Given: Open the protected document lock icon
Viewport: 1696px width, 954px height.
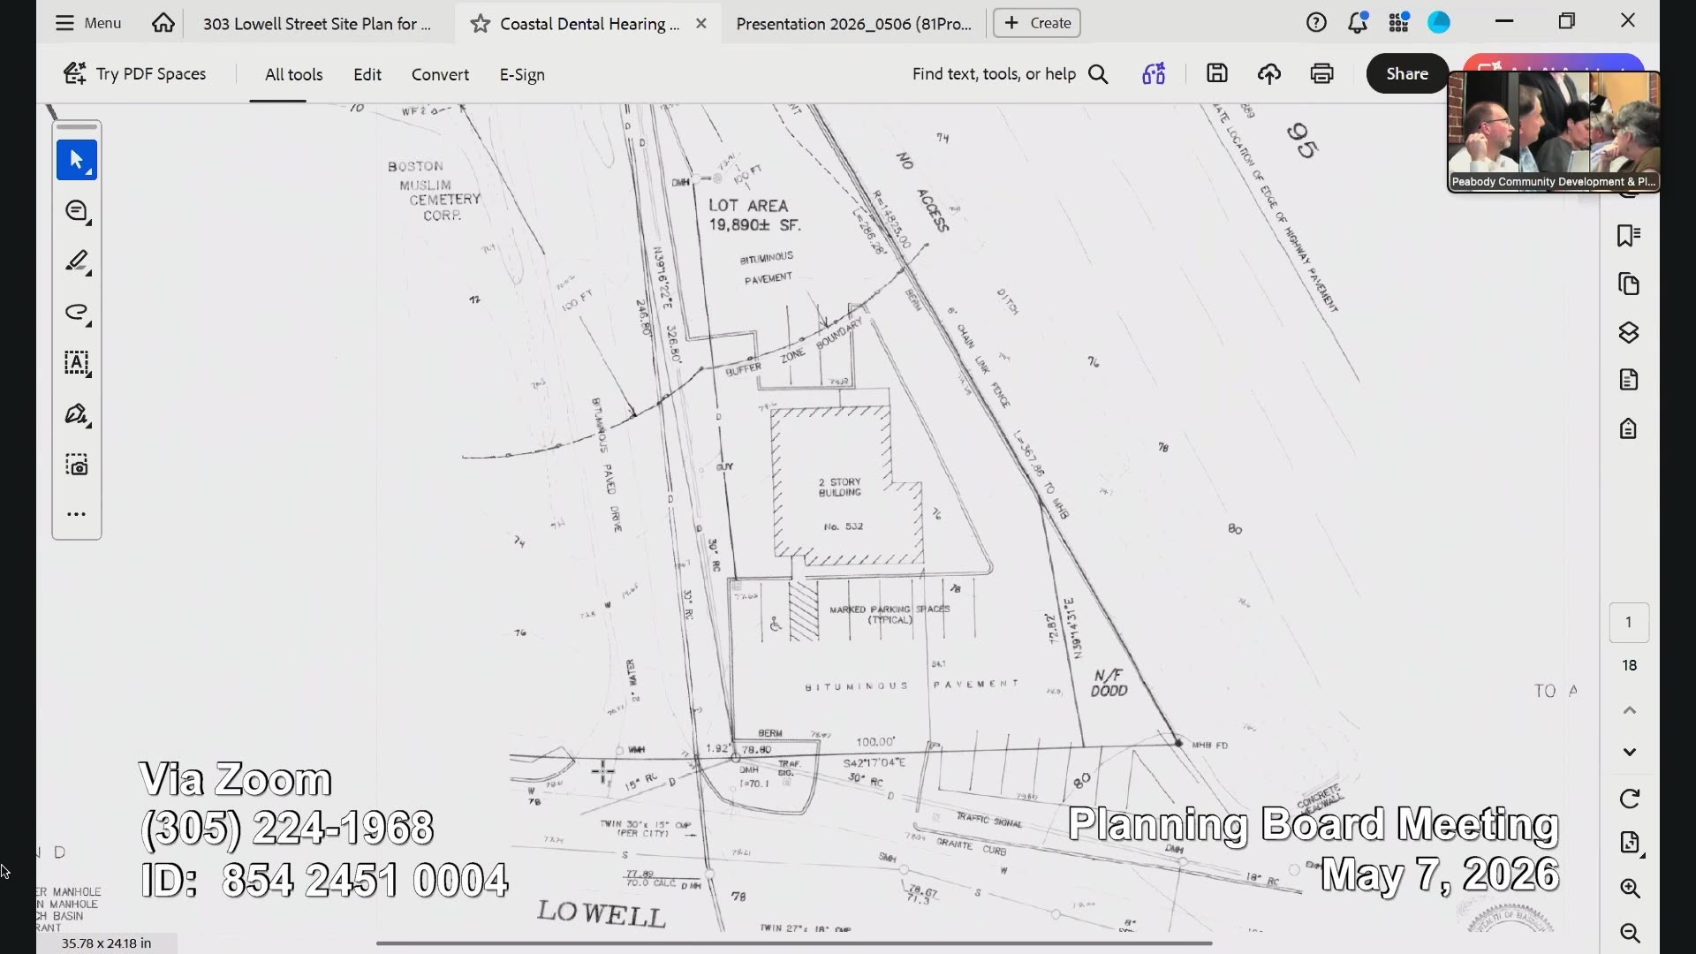Looking at the screenshot, I should [1629, 428].
